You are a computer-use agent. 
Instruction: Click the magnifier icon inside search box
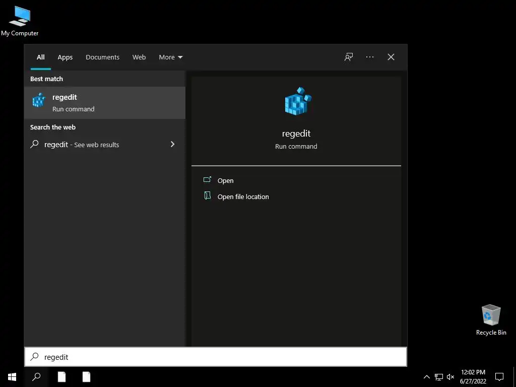(35, 357)
